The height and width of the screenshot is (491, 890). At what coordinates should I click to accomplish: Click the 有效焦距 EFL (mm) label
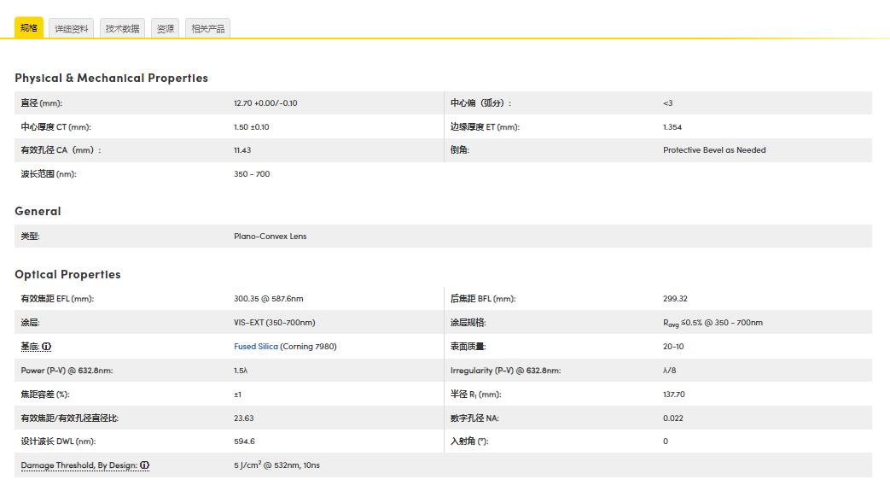(x=57, y=299)
